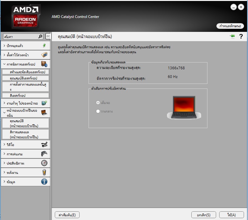Open help with the question mark icon

click(241, 37)
